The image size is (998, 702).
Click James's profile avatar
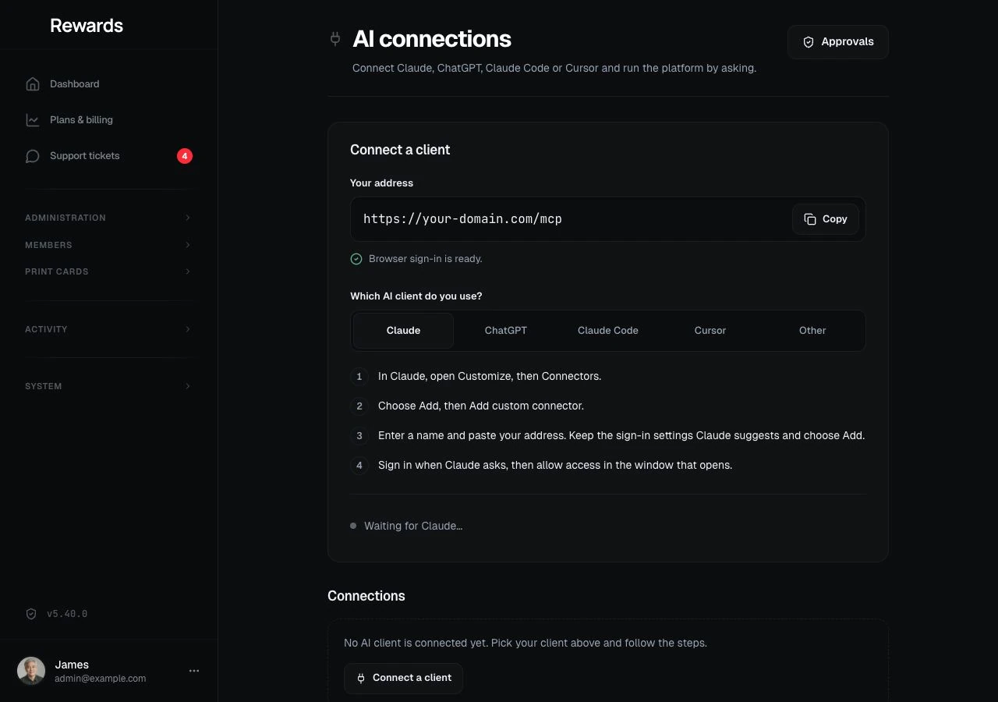31,671
